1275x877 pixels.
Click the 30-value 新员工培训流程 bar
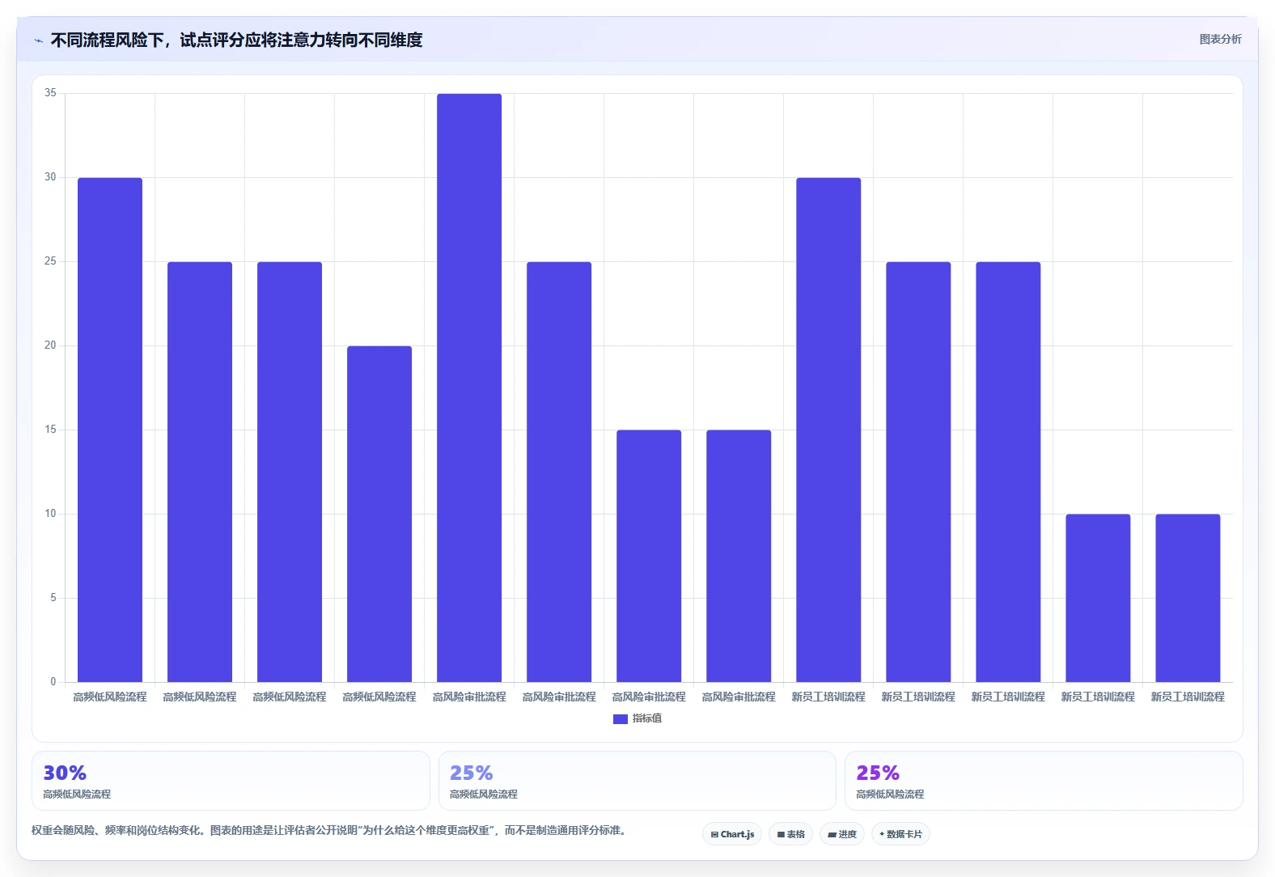828,430
